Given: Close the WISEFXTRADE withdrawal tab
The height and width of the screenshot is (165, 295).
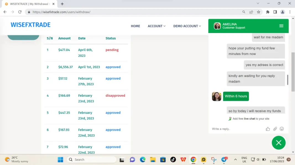Looking at the screenshot, I should pyautogui.click(x=53, y=4).
